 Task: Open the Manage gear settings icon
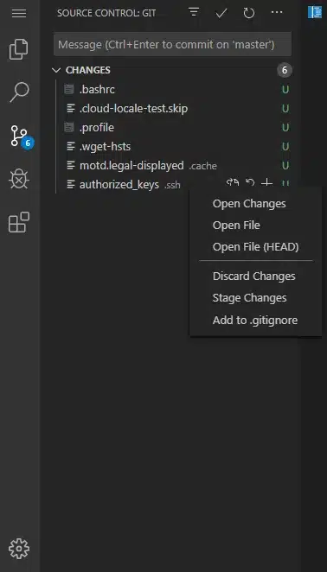click(19, 548)
